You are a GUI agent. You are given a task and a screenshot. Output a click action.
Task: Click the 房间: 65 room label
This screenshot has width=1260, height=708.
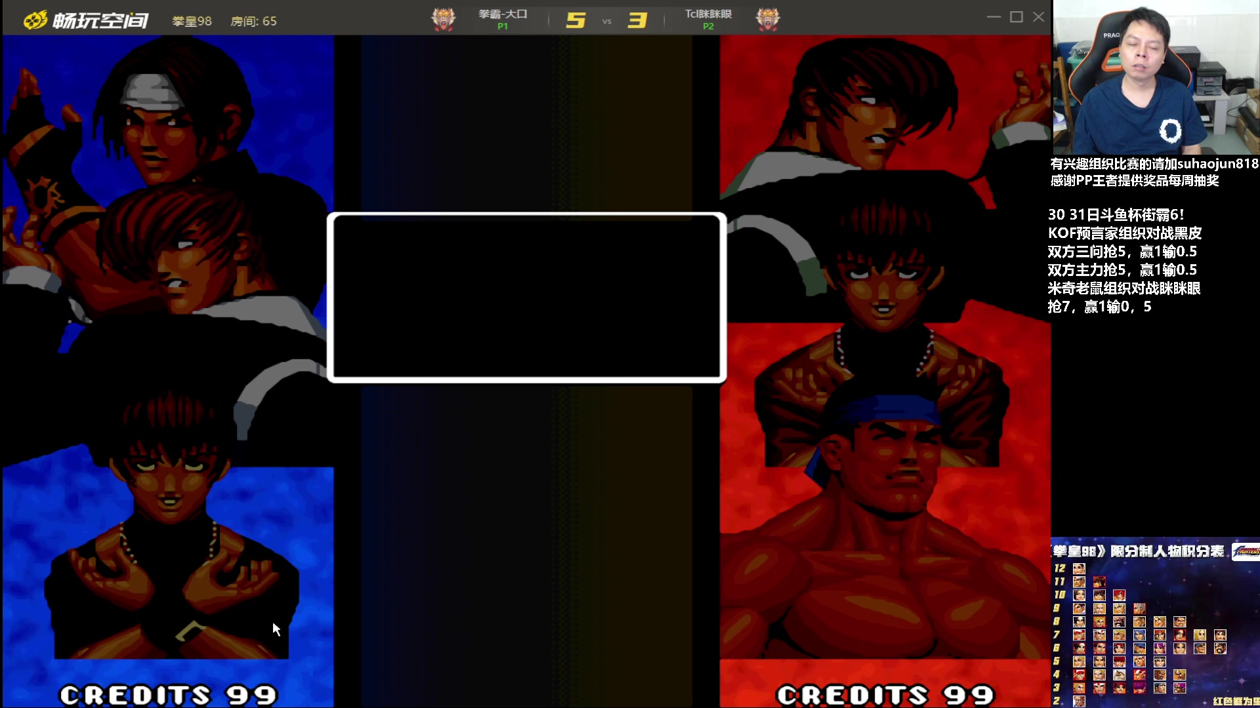(x=253, y=21)
